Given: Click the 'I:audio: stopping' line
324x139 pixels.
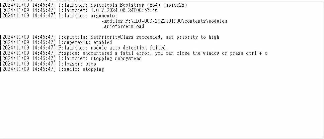Looking at the screenshot, I should pyautogui.click(x=81, y=69).
